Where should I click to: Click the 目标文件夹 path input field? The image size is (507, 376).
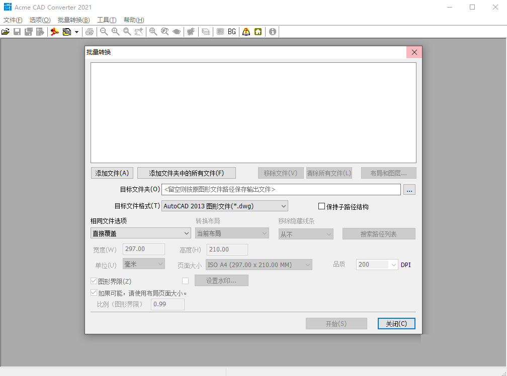coord(281,189)
